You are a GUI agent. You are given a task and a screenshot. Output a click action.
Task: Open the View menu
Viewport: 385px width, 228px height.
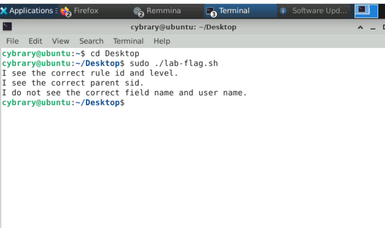click(61, 41)
